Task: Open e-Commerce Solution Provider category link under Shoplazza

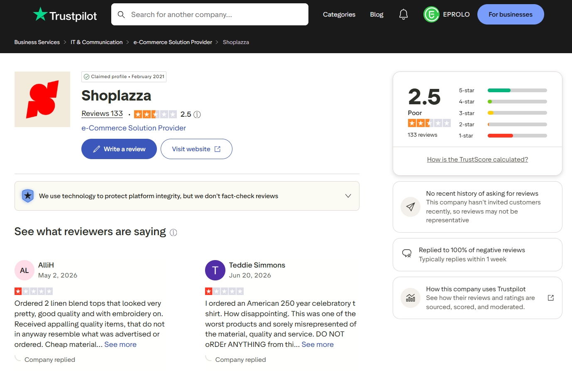Action: coord(134,128)
